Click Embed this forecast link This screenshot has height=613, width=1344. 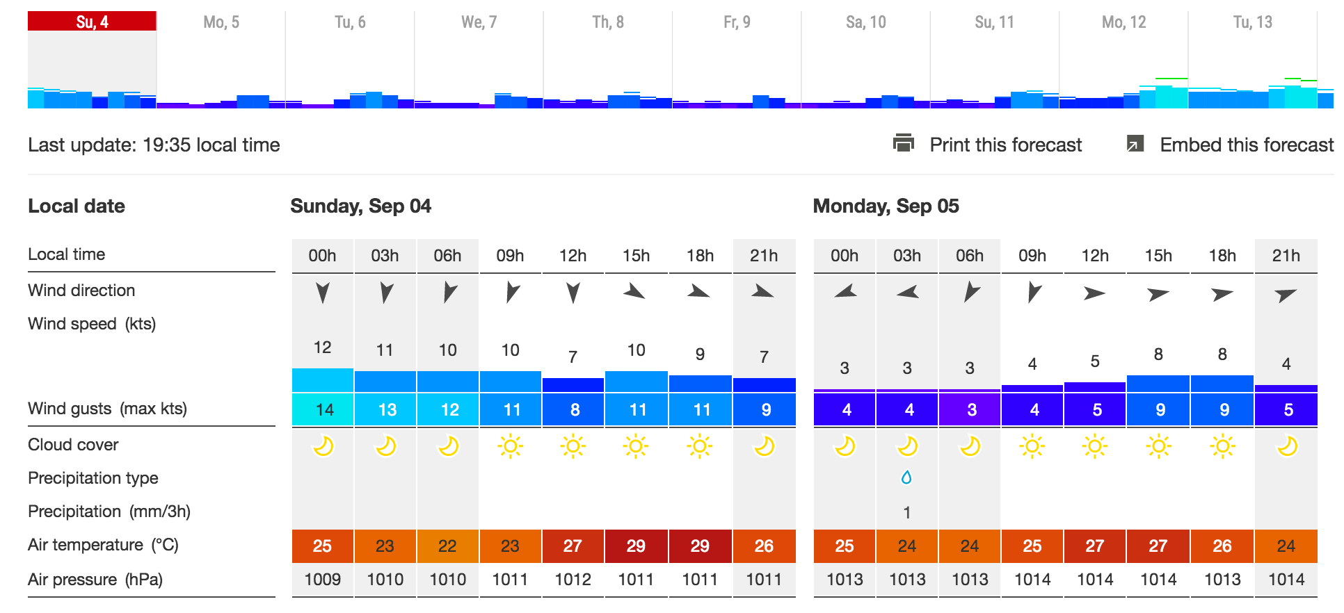coord(1247,145)
